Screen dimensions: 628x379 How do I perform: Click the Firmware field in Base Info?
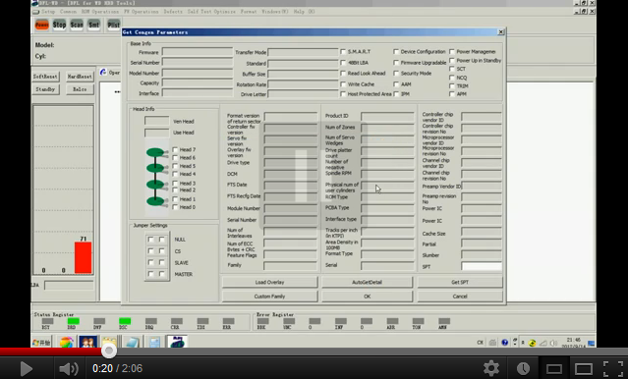(198, 52)
